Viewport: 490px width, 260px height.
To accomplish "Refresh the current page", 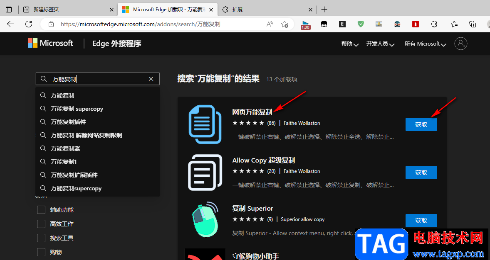I will point(29,24).
